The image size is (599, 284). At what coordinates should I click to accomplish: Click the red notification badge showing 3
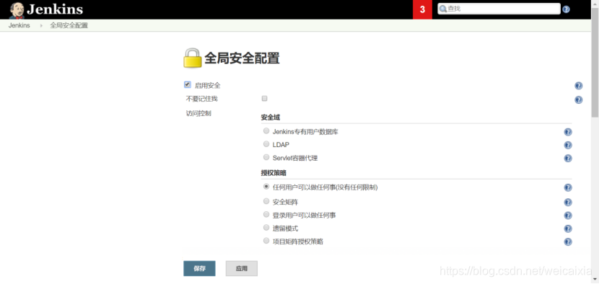[x=422, y=9]
